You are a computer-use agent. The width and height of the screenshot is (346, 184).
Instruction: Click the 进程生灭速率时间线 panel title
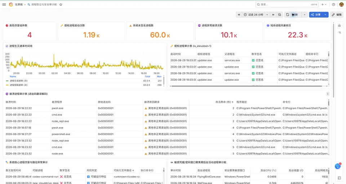click(21, 46)
